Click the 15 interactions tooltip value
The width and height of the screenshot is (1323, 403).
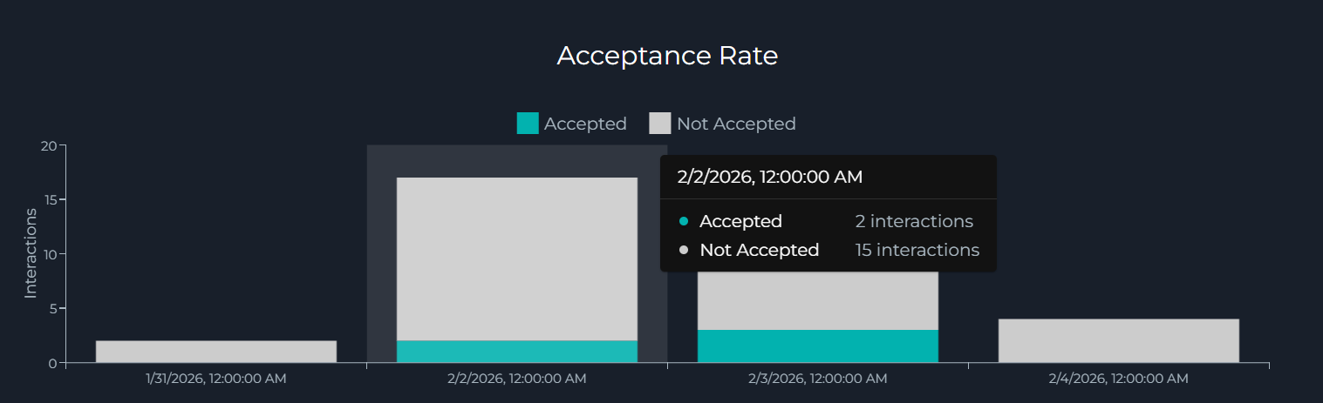[x=917, y=251]
